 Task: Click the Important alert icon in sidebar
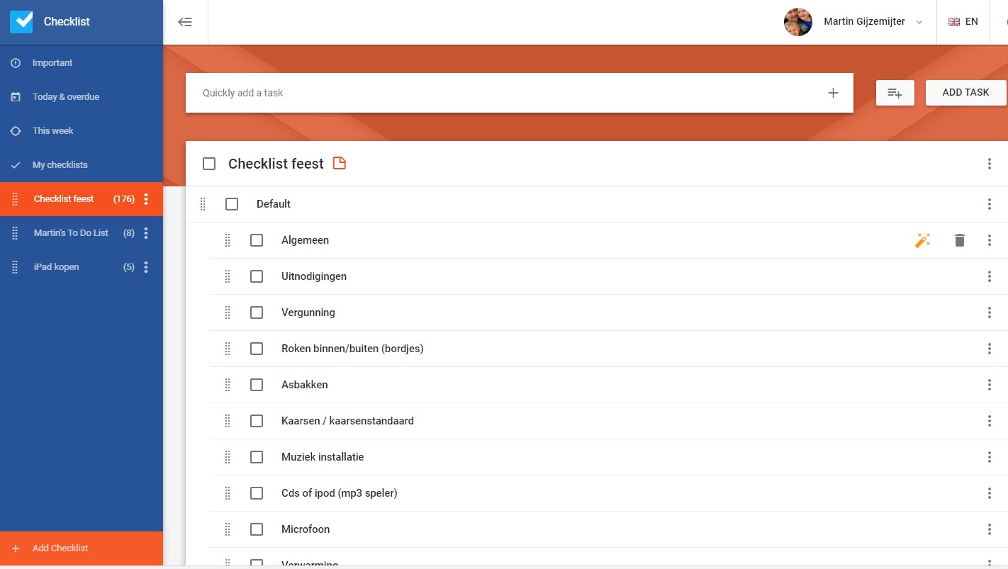[16, 63]
